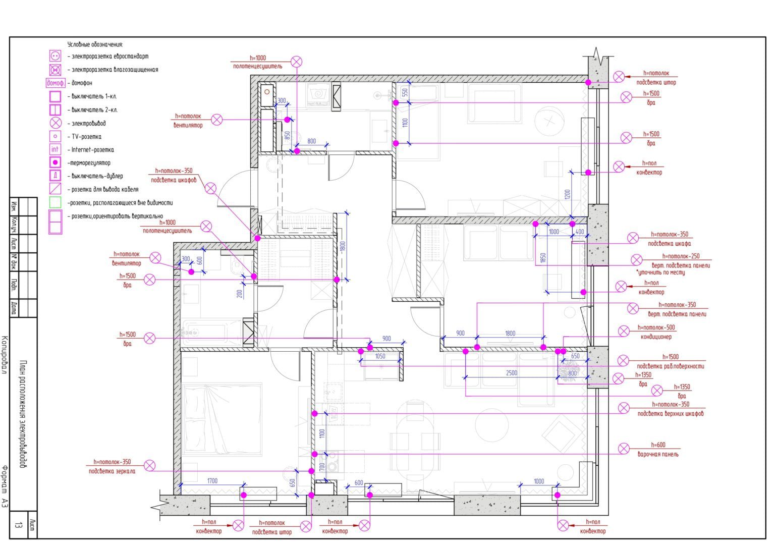The height and width of the screenshot is (548, 775).
Task: Click the '№ док.' title block cell
Action: [14, 262]
